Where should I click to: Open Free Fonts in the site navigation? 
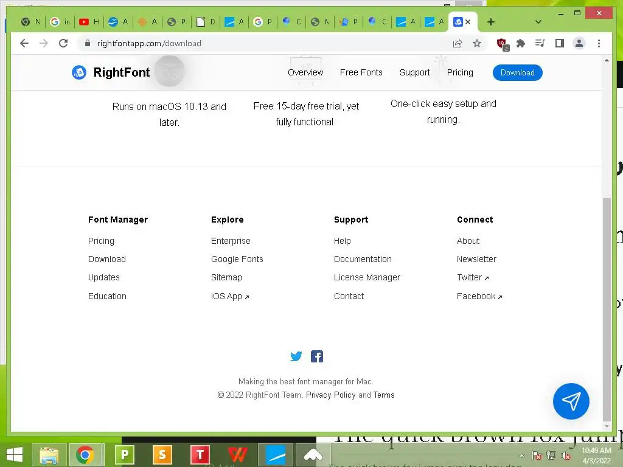[361, 72]
